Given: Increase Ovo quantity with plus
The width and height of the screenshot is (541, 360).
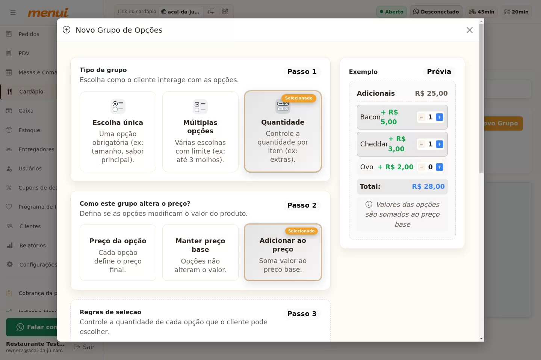Looking at the screenshot, I should point(440,167).
